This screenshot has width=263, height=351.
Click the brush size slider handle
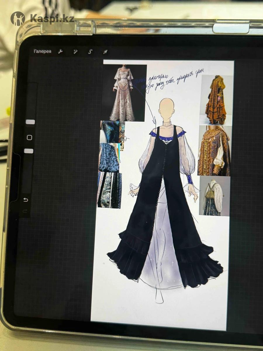tap(30, 122)
